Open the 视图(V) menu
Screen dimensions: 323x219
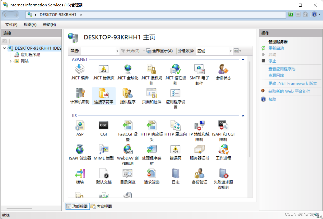click(x=30, y=25)
